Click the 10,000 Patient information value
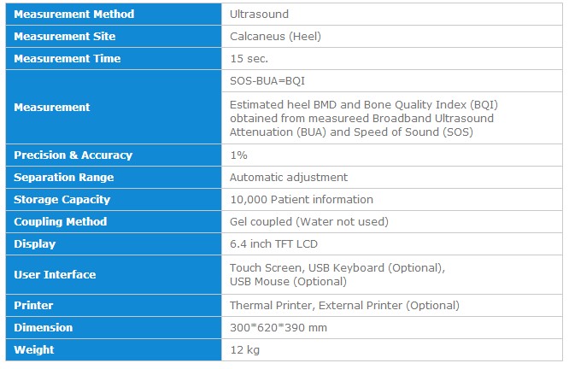The height and width of the screenshot is (369, 569). tap(302, 200)
